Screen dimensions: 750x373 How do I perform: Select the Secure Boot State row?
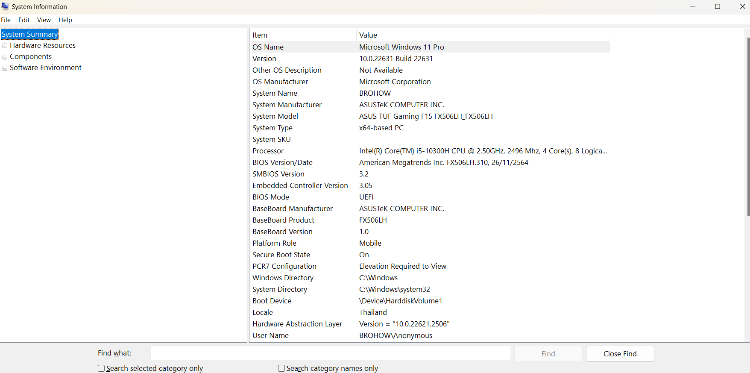[x=430, y=255]
